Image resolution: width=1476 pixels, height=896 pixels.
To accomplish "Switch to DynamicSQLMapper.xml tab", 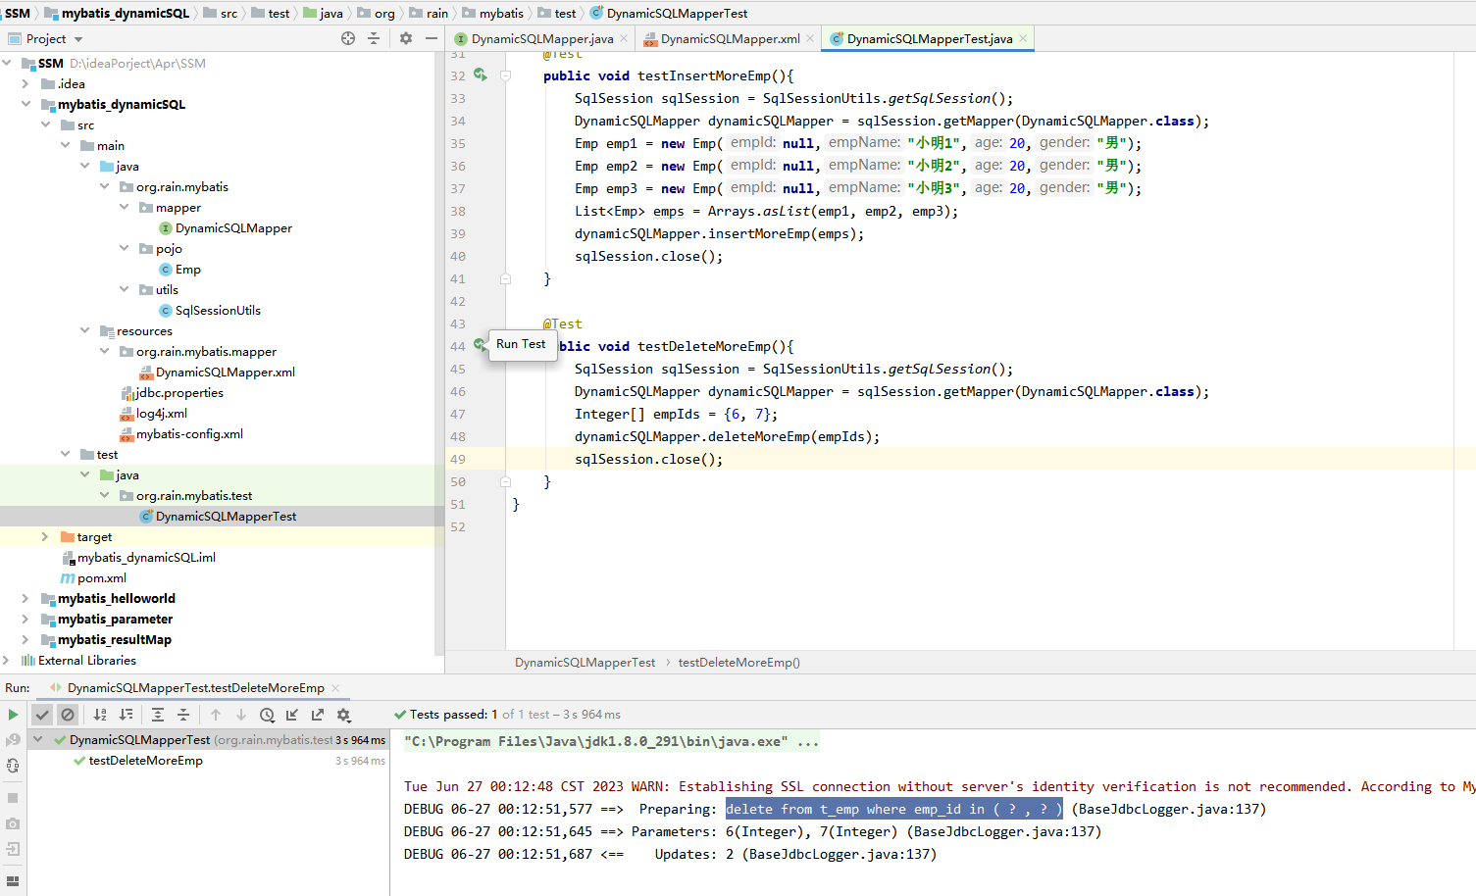I will coord(730,39).
